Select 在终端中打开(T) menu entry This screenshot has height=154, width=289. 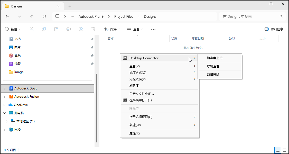click(160, 100)
